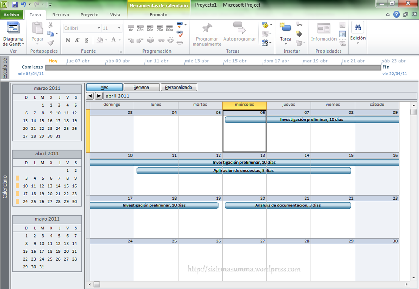Click the Aplicación de encuestas task bar

pos(244,171)
